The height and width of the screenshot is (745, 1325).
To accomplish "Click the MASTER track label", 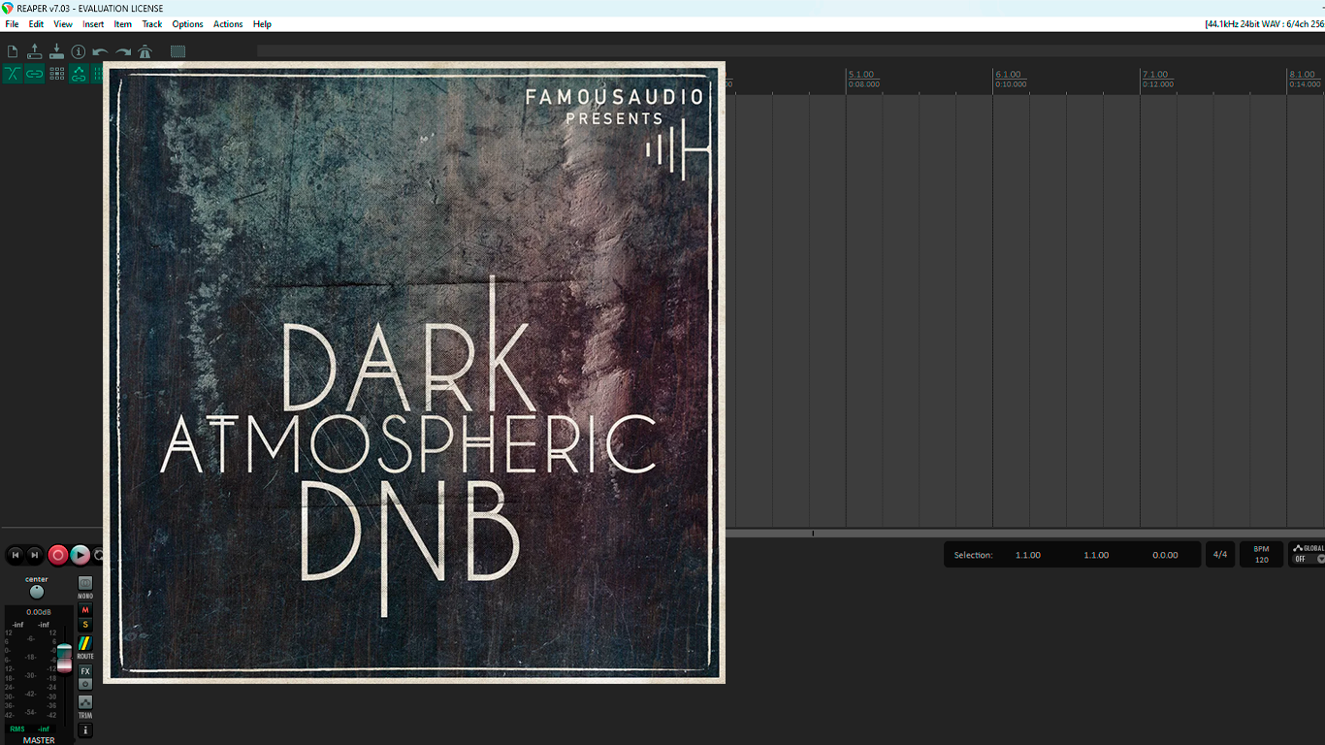I will 39,740.
